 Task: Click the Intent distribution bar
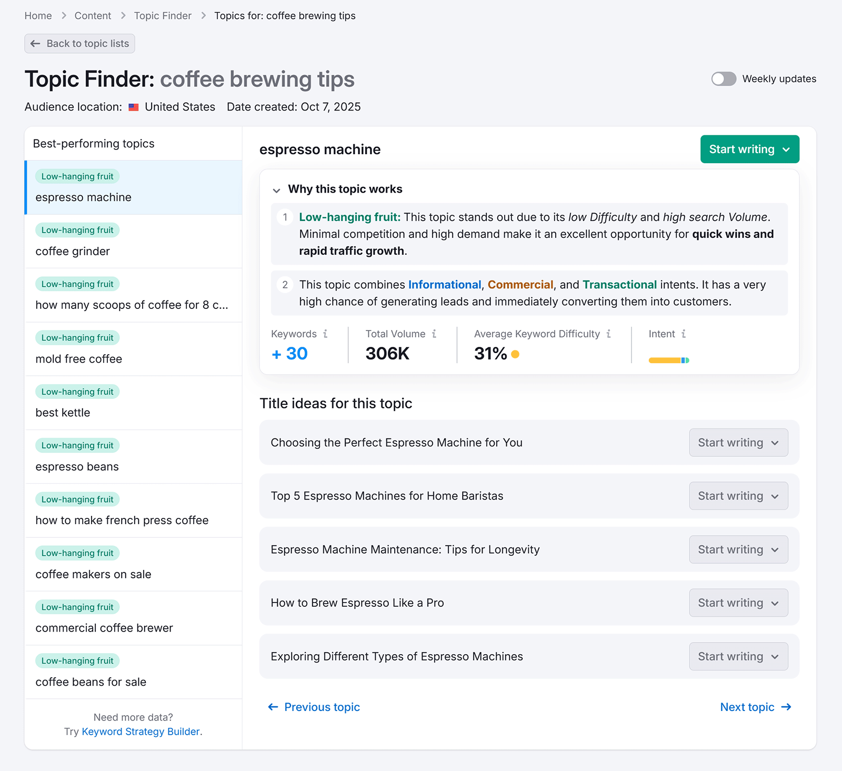coord(668,360)
